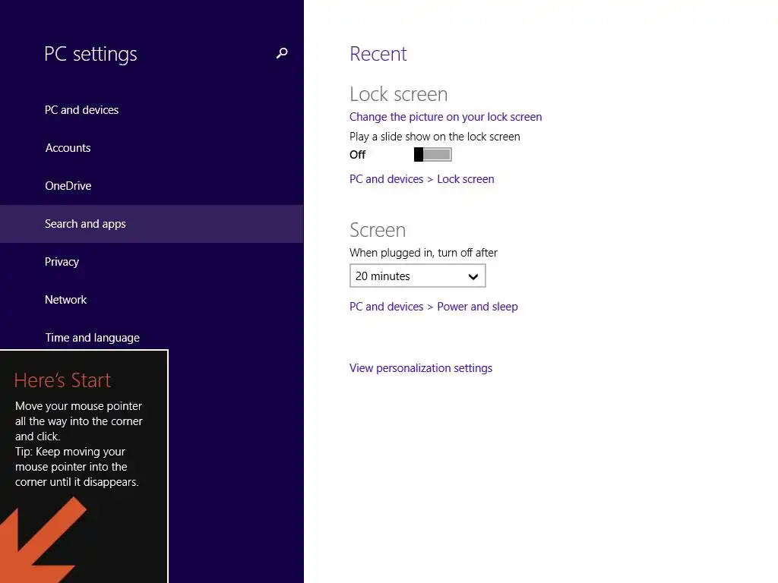Open the Lock screen breadcrumb link

(465, 179)
